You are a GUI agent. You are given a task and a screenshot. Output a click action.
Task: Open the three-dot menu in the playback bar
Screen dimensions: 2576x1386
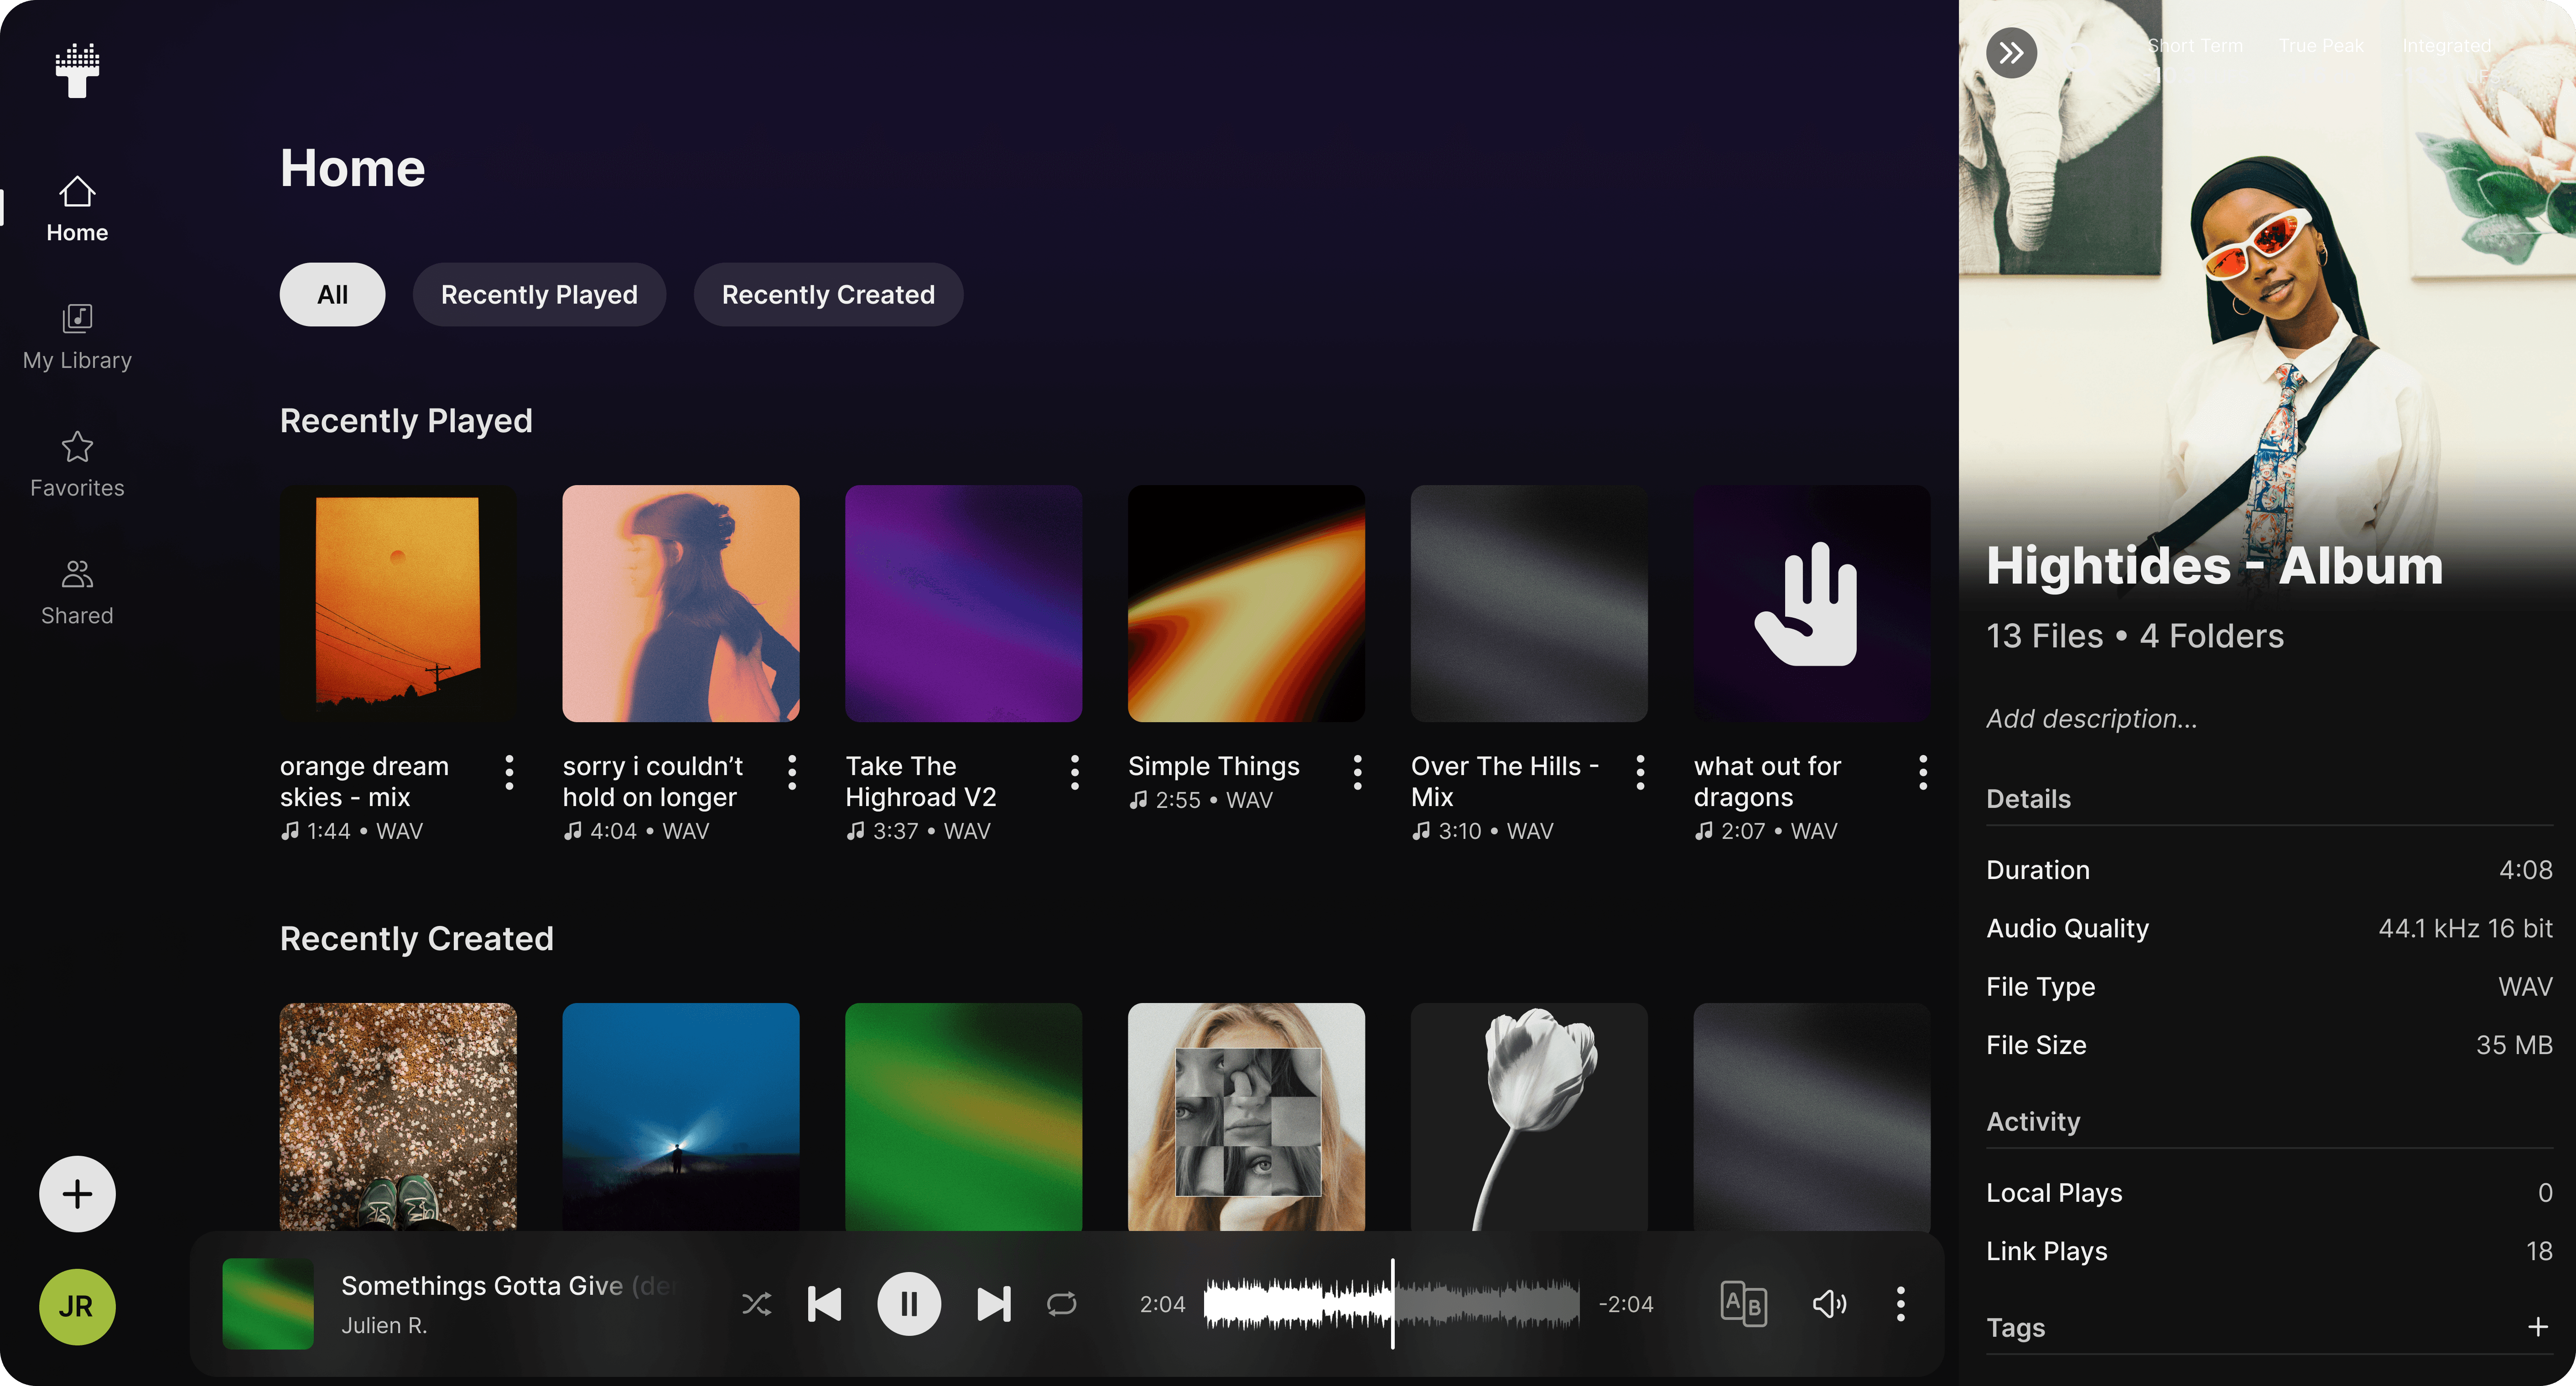pyautogui.click(x=1901, y=1304)
